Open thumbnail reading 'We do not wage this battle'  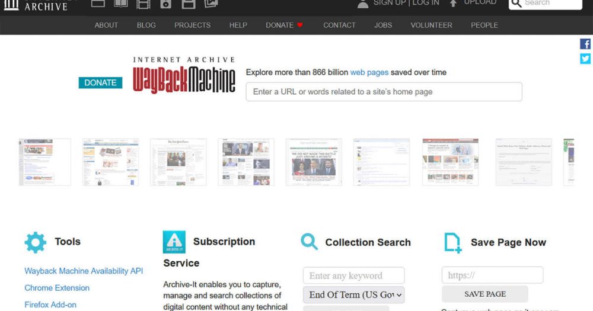[x=314, y=162]
